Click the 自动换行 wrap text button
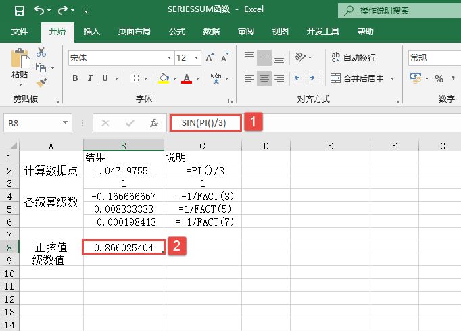The height and width of the screenshot is (331, 461). pos(353,57)
